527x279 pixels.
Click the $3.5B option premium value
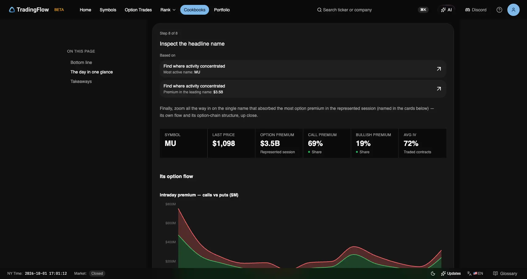point(270,143)
